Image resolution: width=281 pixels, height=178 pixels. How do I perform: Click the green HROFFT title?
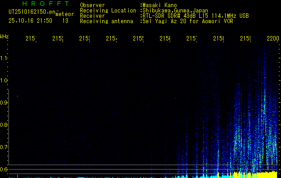point(46,4)
